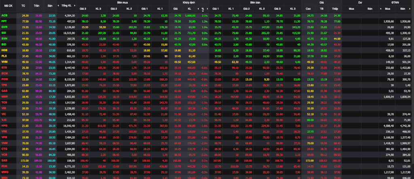Open the BCM ticker symbol
The height and width of the screenshot is (179, 414).
pos(4,73)
